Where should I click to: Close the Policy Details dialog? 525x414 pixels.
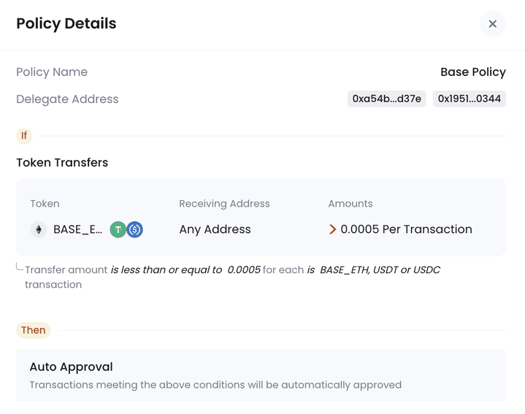[x=492, y=24]
